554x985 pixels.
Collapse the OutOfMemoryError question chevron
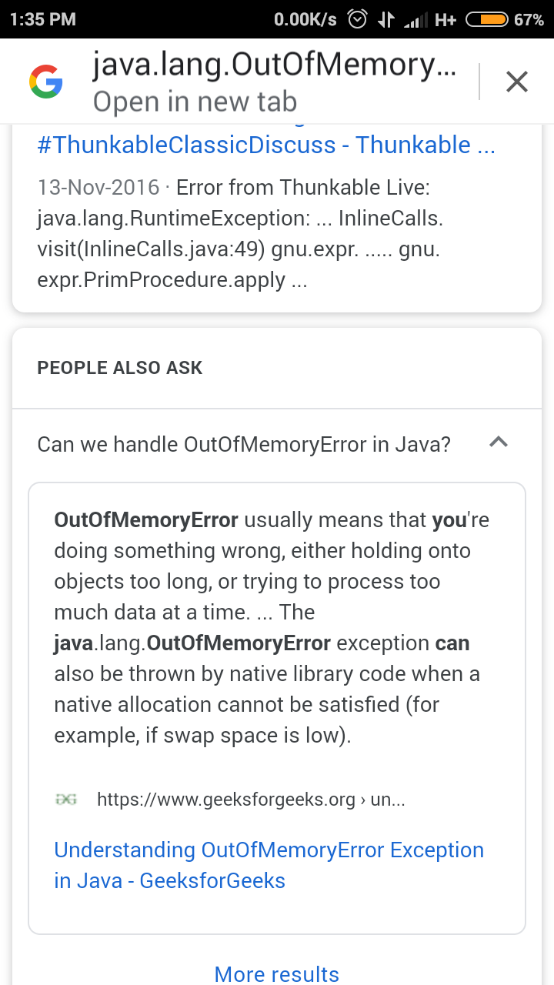[x=499, y=442]
